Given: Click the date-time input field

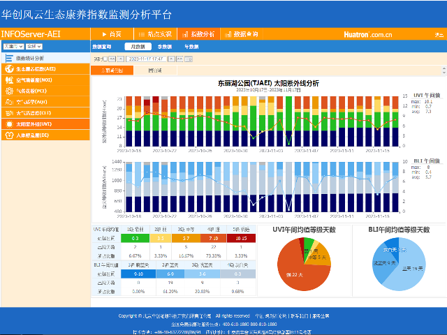Looking at the screenshot, I should [150, 59].
